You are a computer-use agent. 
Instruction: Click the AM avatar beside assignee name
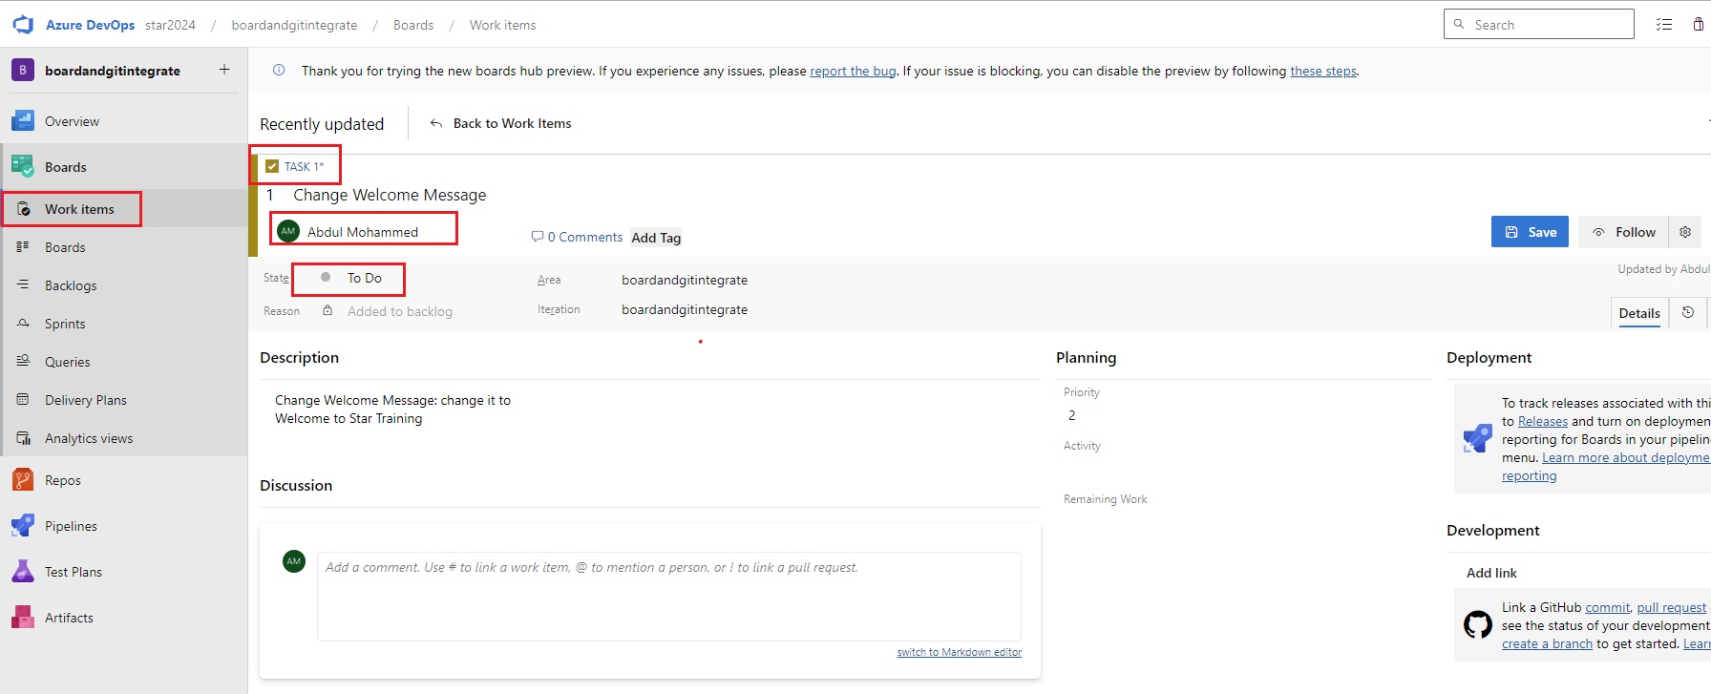288,231
